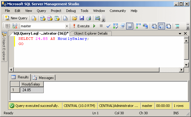Image resolution: width=191 pixels, height=117 pixels.
Task: Open the Window menu
Action: pyautogui.click(x=99, y=11)
